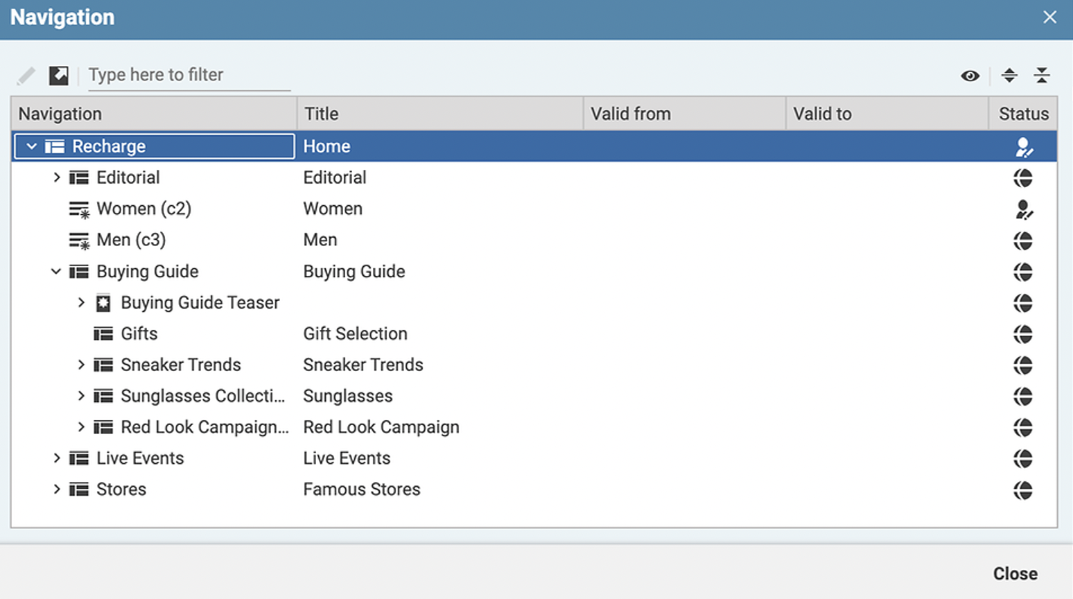Select the Stores tree label
This screenshot has width=1073, height=599.
pos(121,489)
